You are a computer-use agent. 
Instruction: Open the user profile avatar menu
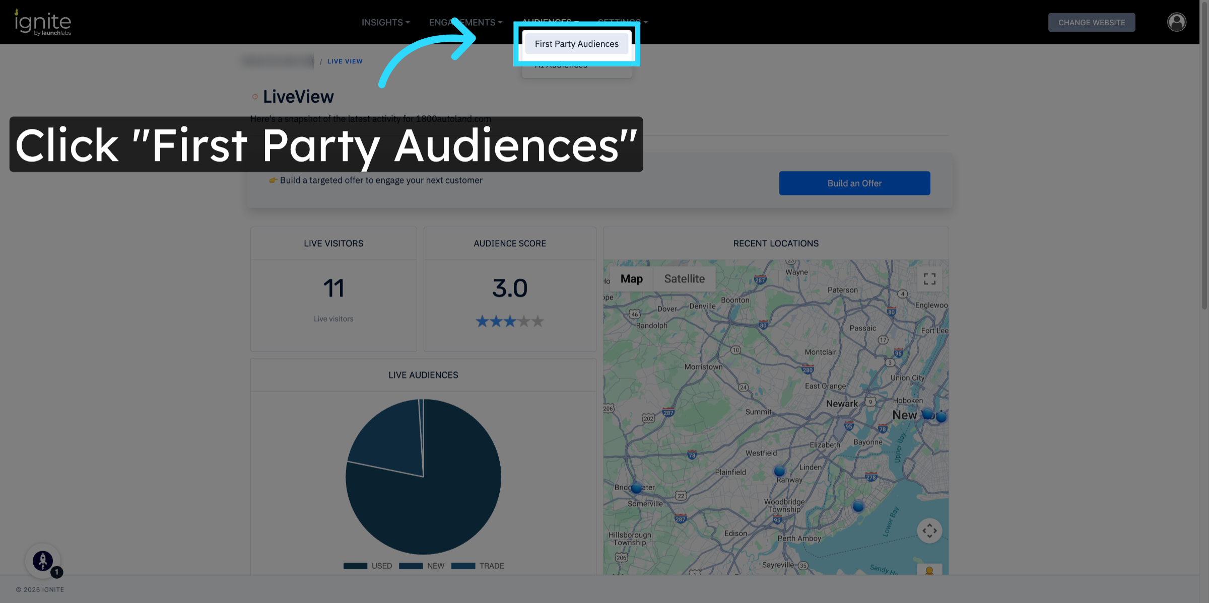coord(1176,22)
